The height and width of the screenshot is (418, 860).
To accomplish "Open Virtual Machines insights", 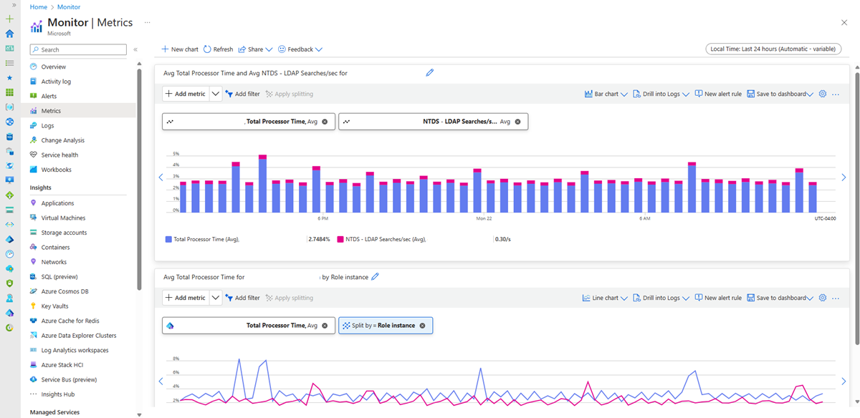I will [63, 218].
